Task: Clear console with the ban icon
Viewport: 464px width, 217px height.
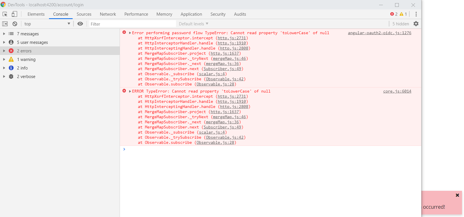Action: (15, 24)
